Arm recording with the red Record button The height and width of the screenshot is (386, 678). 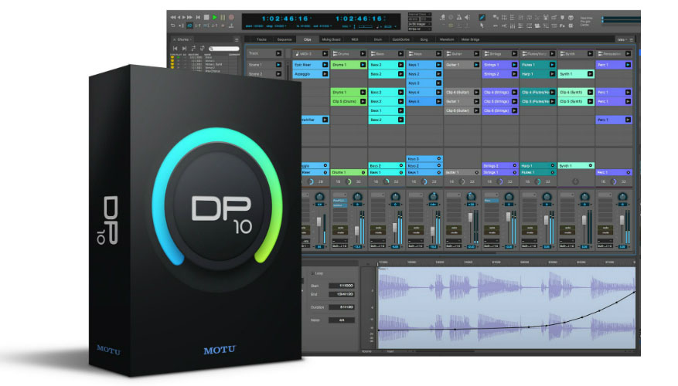pos(231,17)
